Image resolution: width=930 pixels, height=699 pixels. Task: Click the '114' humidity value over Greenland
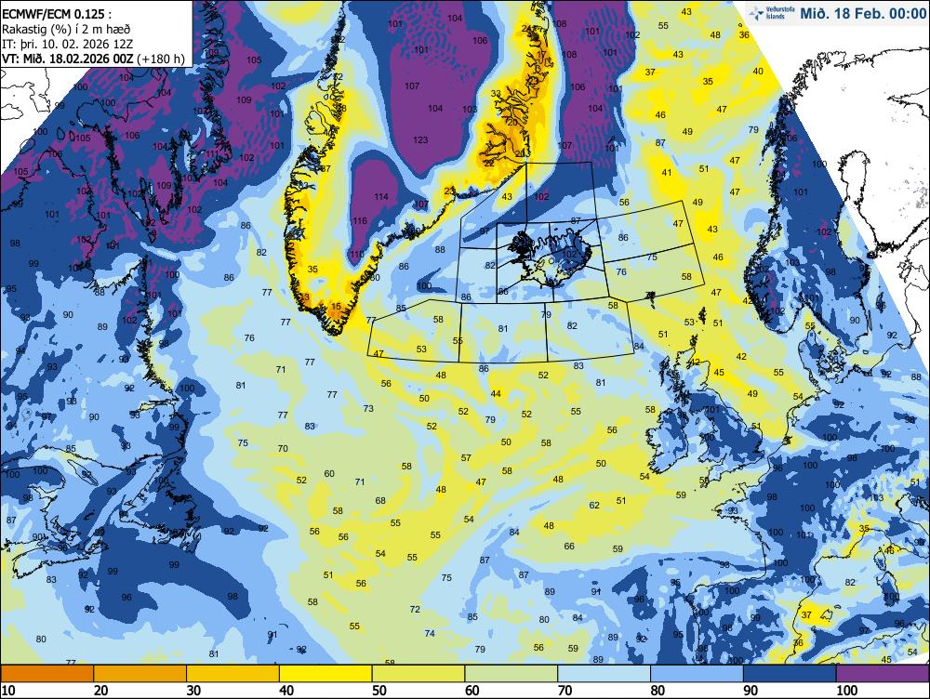(380, 197)
